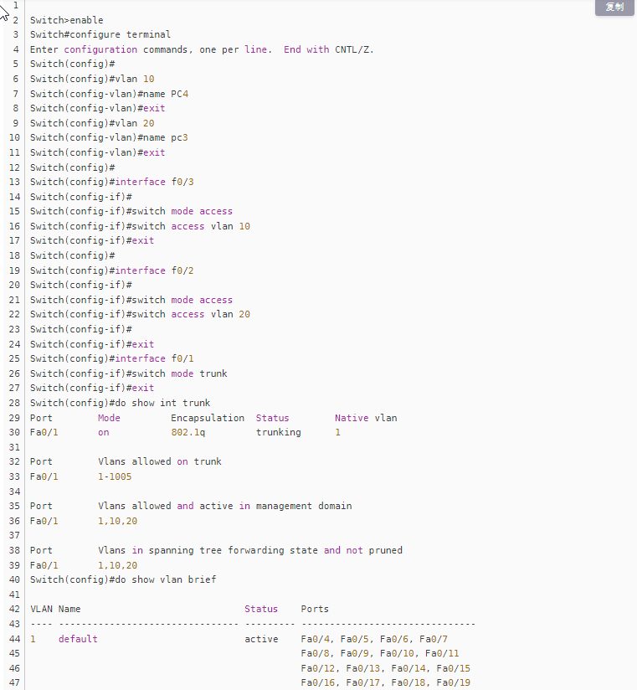
Task: Click the 'Switch(config)#vlan 20' command line
Action: tap(92, 123)
